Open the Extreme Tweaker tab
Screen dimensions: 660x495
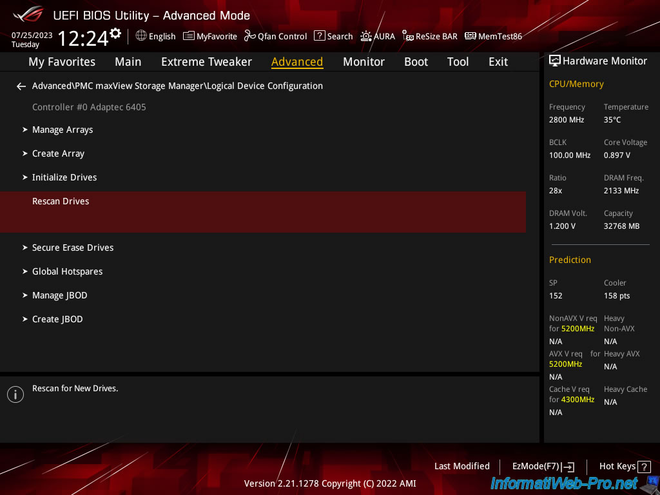[x=206, y=62]
